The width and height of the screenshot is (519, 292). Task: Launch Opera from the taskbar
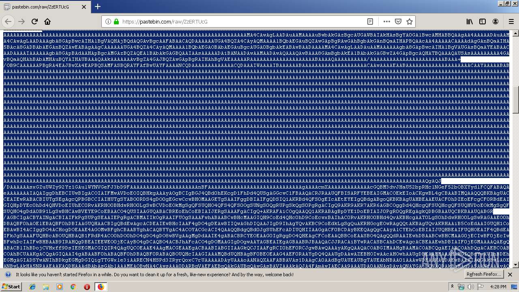point(87,287)
